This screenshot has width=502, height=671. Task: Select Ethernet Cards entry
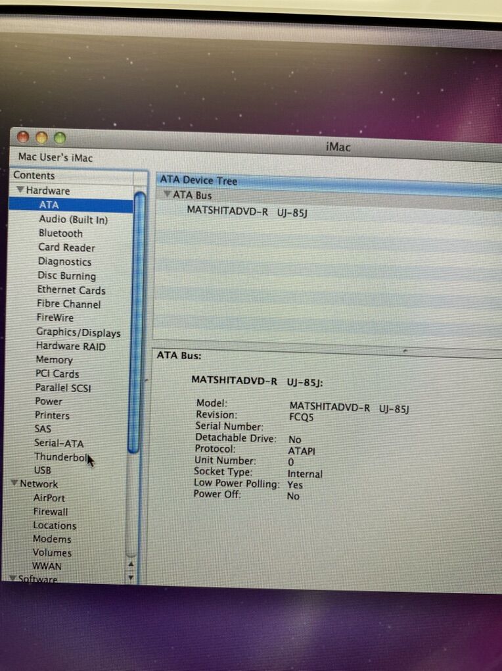tap(71, 290)
